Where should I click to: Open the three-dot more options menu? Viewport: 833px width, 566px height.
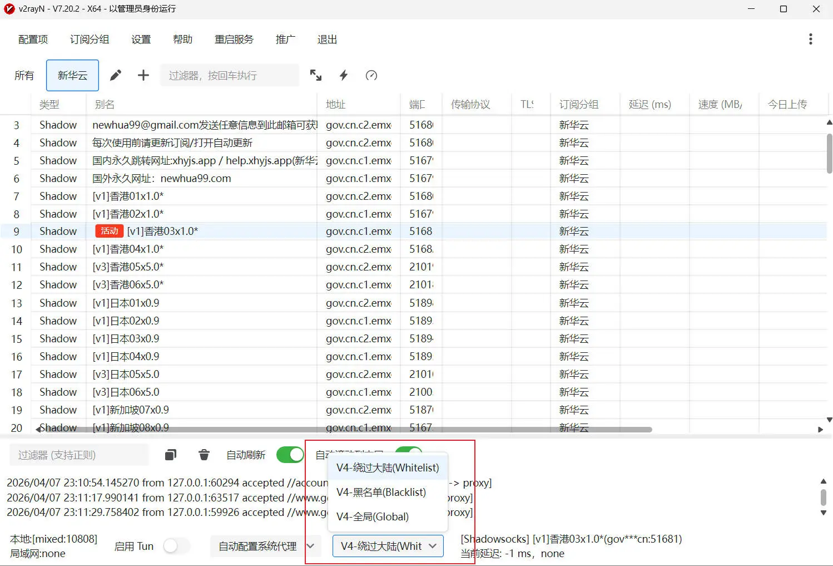810,39
